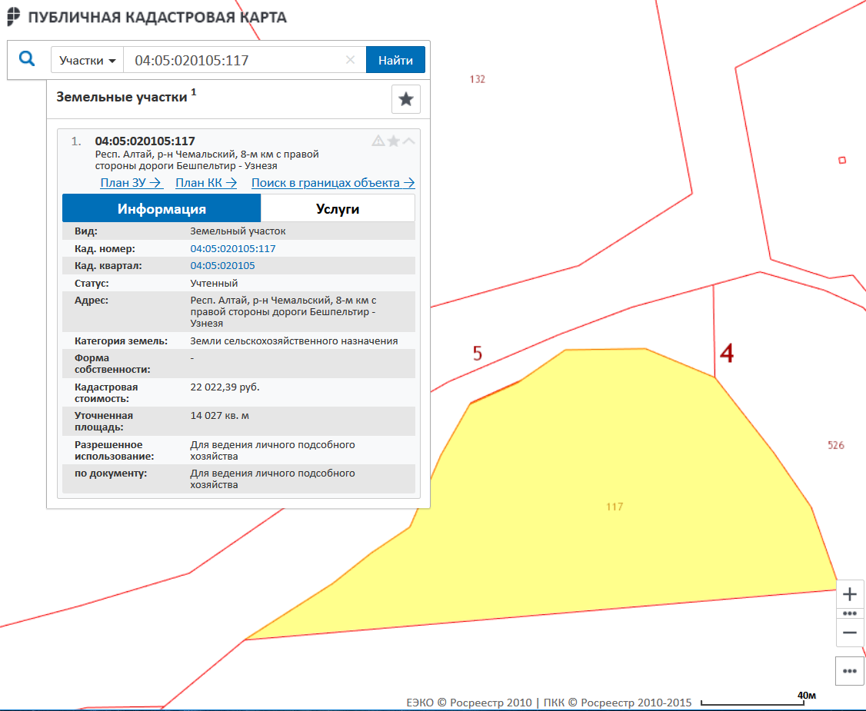Focus the cadastral number search field
866x711 pixels.
coord(238,60)
